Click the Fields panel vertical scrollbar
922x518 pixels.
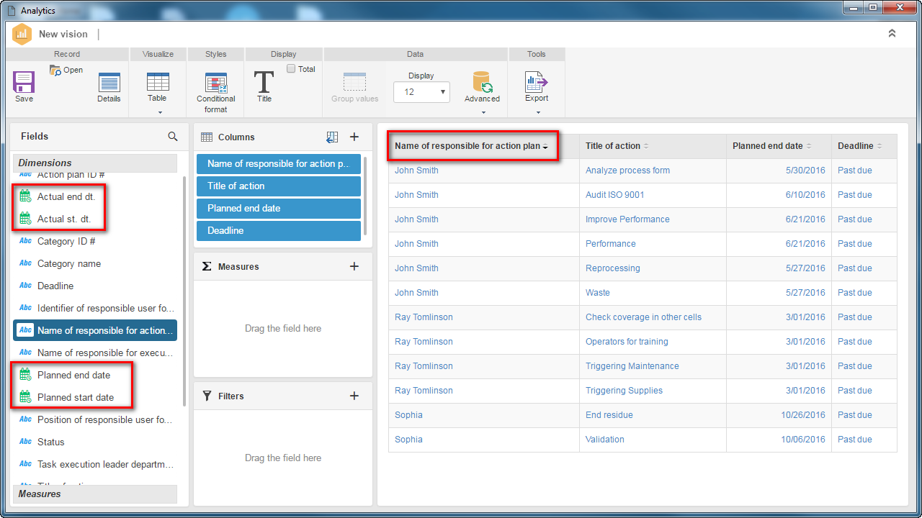tap(184, 291)
